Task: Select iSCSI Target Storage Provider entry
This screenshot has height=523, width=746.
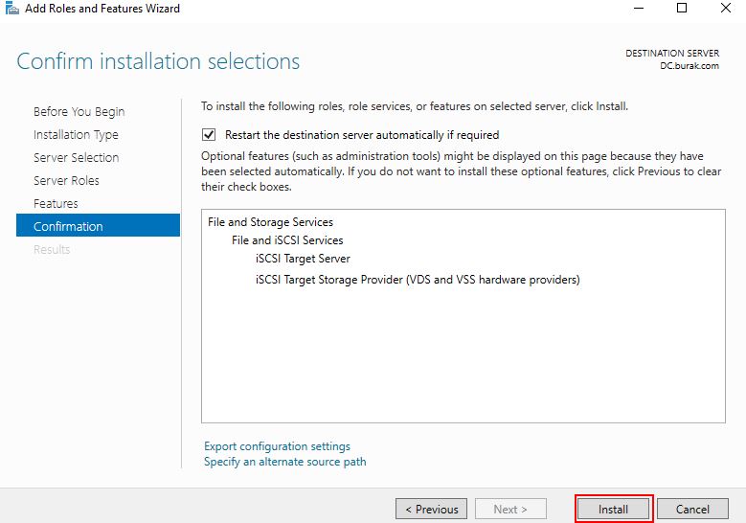Action: pos(418,280)
